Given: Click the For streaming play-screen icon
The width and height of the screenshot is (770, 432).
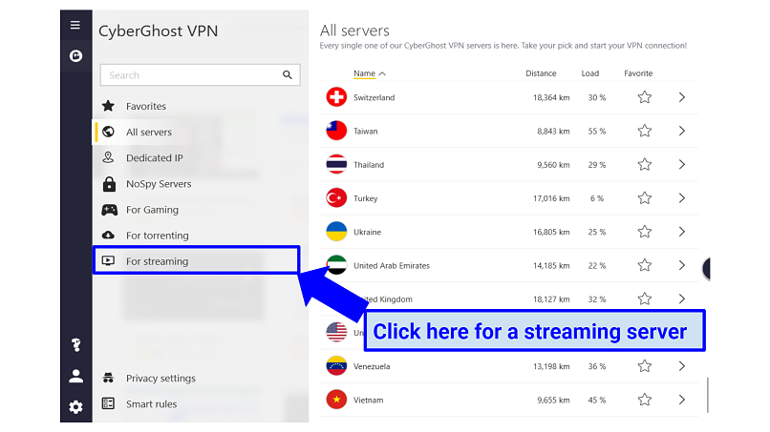Looking at the screenshot, I should 108,261.
